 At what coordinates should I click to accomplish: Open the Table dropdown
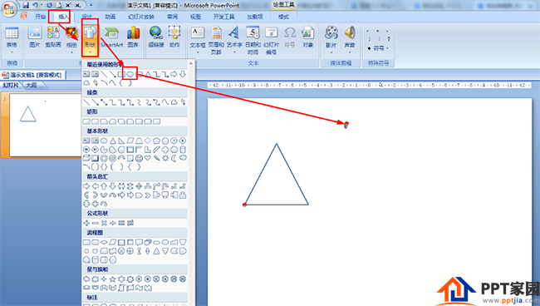click(12, 40)
